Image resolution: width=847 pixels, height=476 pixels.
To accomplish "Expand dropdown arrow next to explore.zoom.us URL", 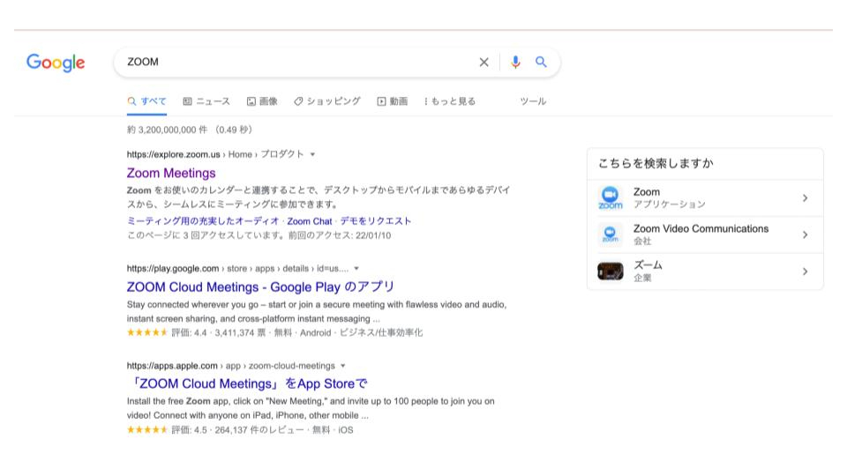I will coord(312,154).
